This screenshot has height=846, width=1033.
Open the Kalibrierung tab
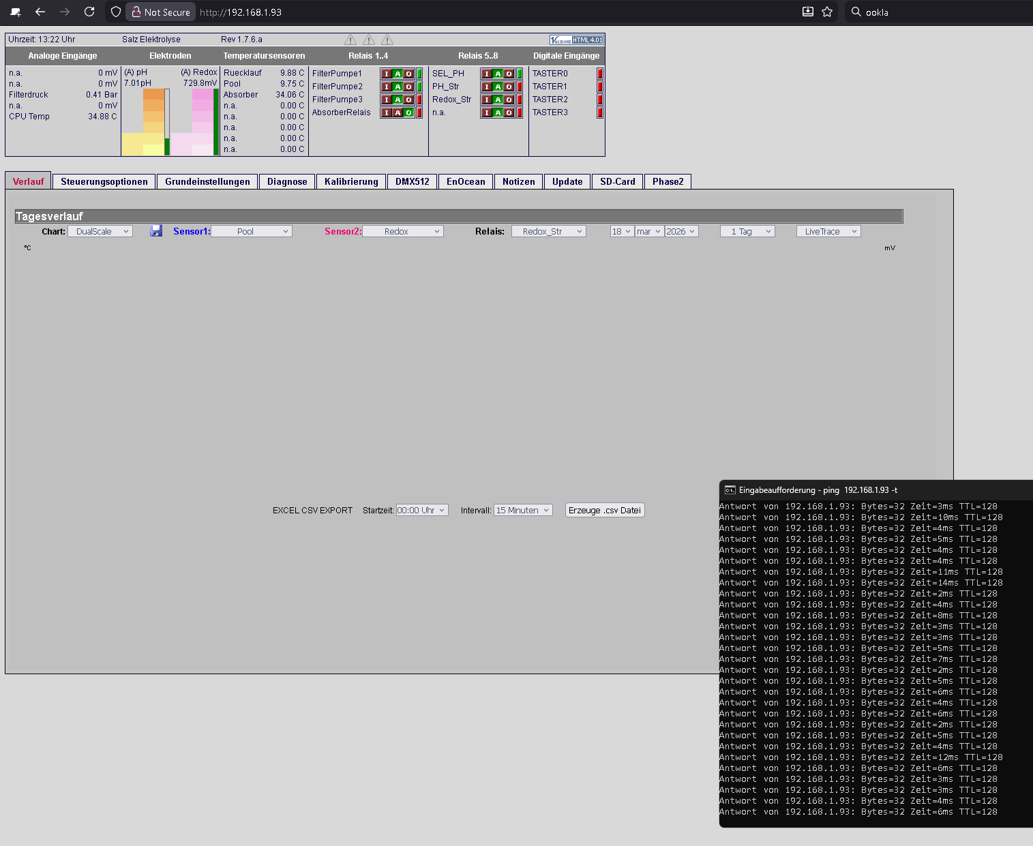(x=351, y=181)
